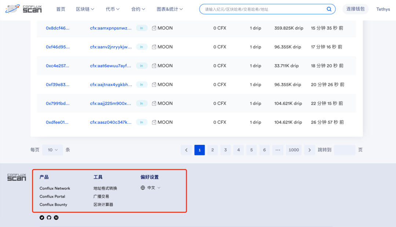Click the 跳转到 page number input
The image size is (396, 227).
(x=344, y=150)
